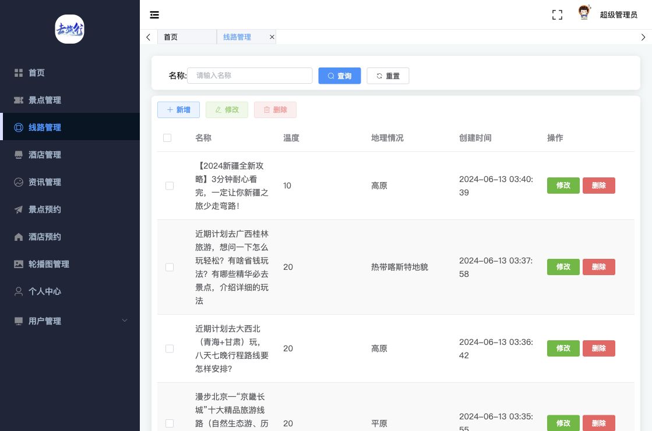Click the 温度 column header
The width and height of the screenshot is (652, 431).
click(x=291, y=138)
